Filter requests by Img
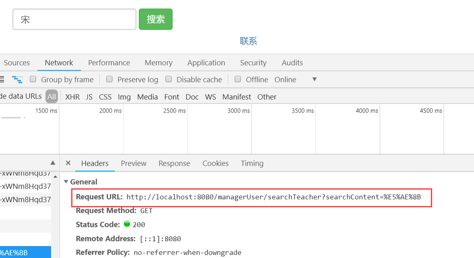 coord(124,97)
